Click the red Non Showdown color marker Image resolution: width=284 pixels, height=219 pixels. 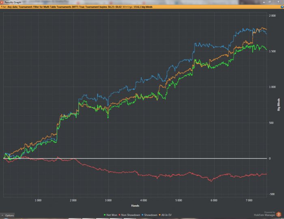(120, 215)
